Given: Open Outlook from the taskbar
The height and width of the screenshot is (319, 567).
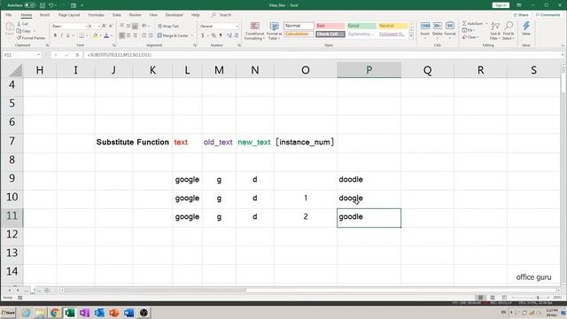Looking at the screenshot, I should tap(99, 313).
